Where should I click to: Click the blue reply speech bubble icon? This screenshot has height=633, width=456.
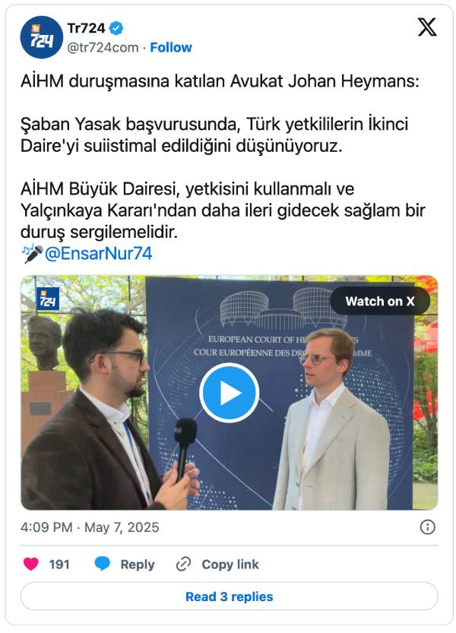point(102,564)
